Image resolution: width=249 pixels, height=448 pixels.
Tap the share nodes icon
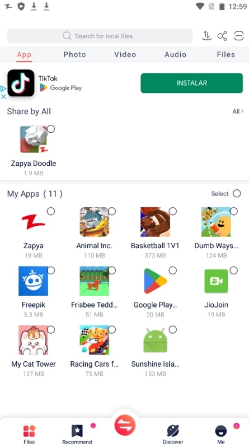tap(222, 36)
